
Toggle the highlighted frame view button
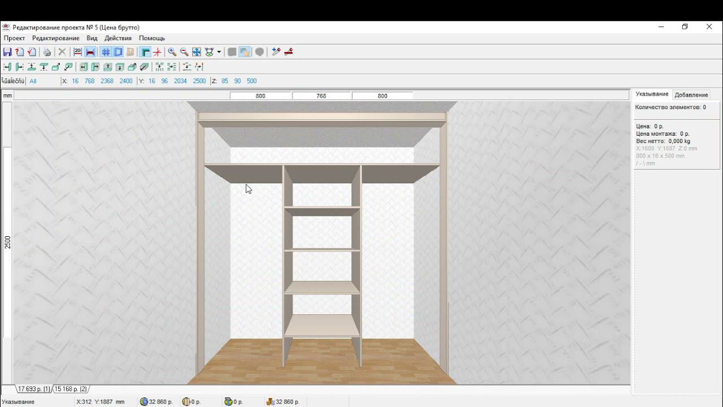coord(118,52)
